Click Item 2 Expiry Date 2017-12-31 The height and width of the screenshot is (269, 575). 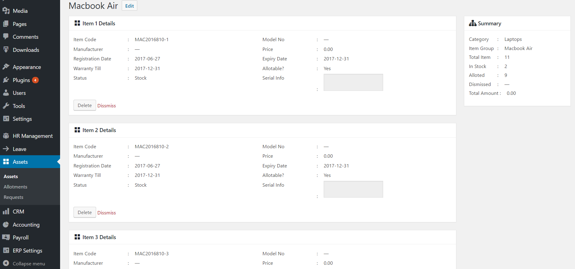(x=336, y=166)
